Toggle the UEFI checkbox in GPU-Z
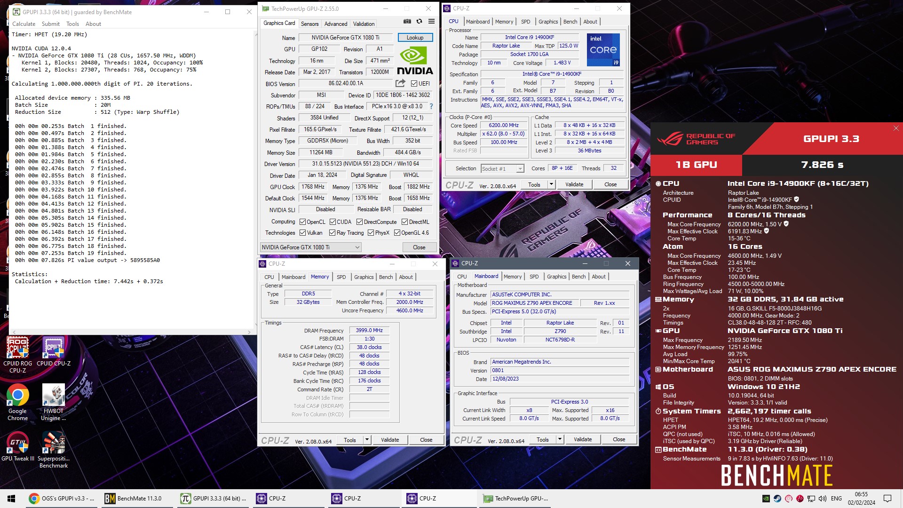The image size is (903, 508). [x=414, y=84]
